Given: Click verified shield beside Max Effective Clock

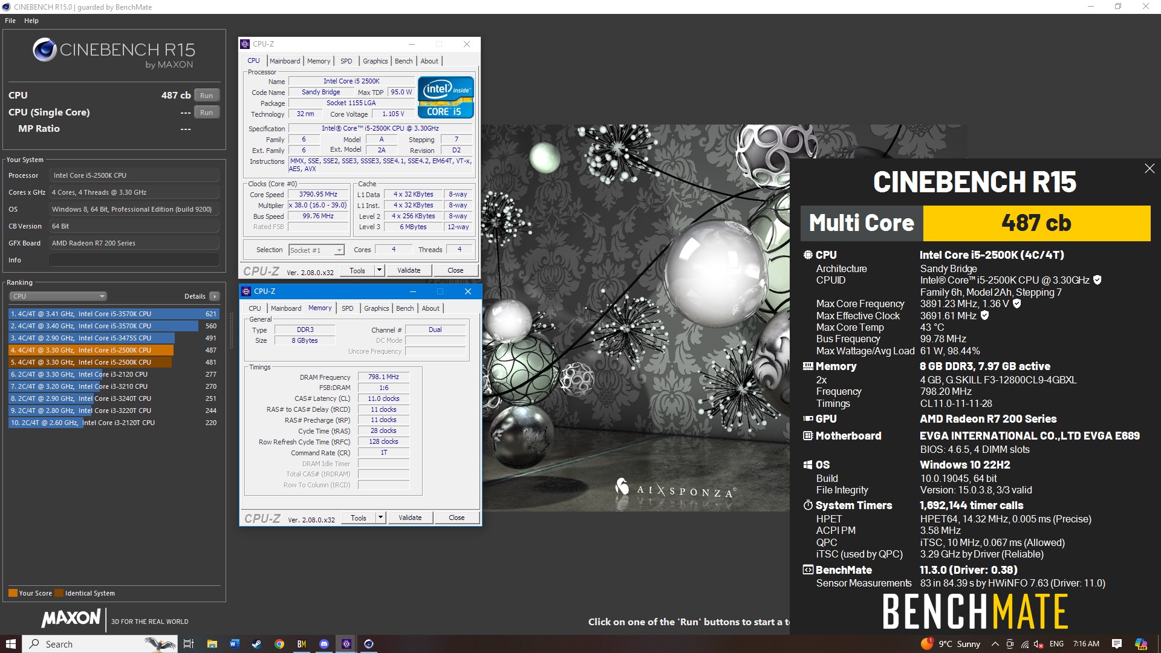Looking at the screenshot, I should [984, 316].
